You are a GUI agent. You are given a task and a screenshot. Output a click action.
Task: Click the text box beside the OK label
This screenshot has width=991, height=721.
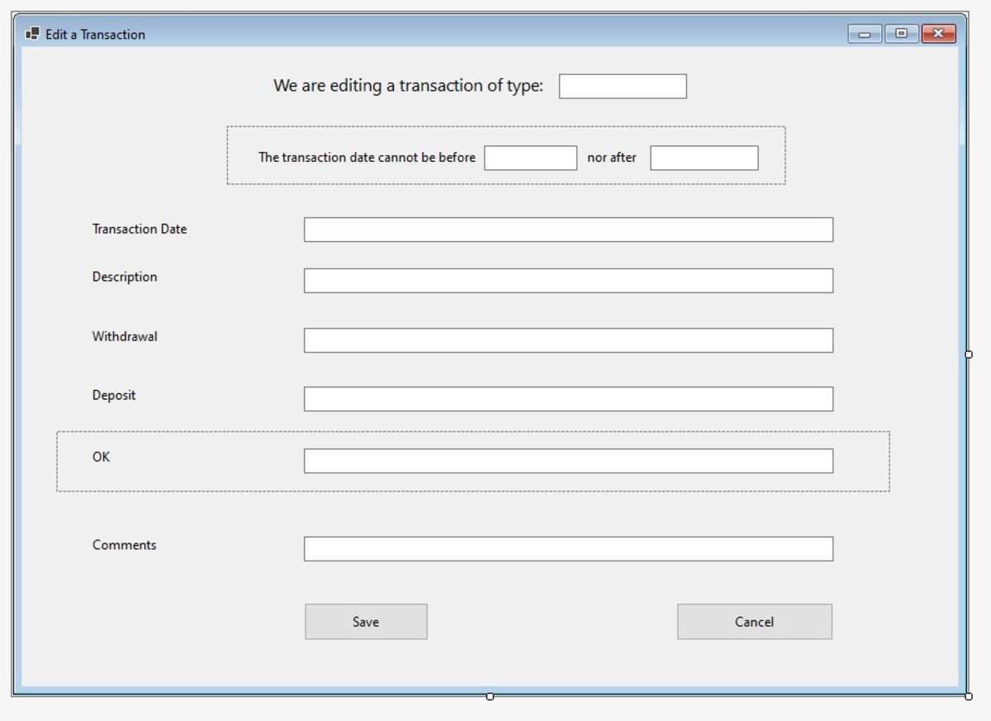coord(568,461)
